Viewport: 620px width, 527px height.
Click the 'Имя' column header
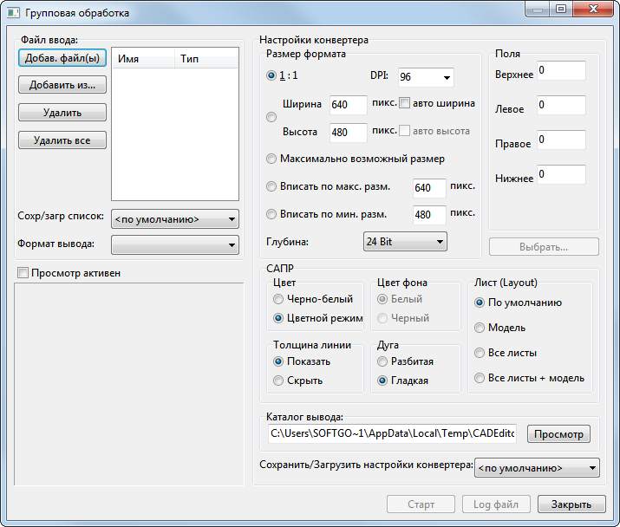click(143, 60)
